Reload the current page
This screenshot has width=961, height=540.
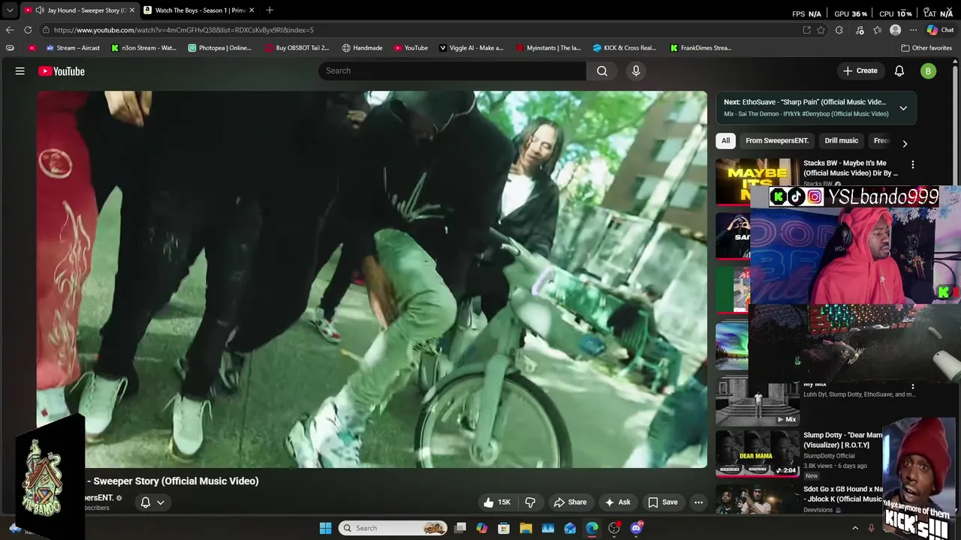click(x=28, y=30)
